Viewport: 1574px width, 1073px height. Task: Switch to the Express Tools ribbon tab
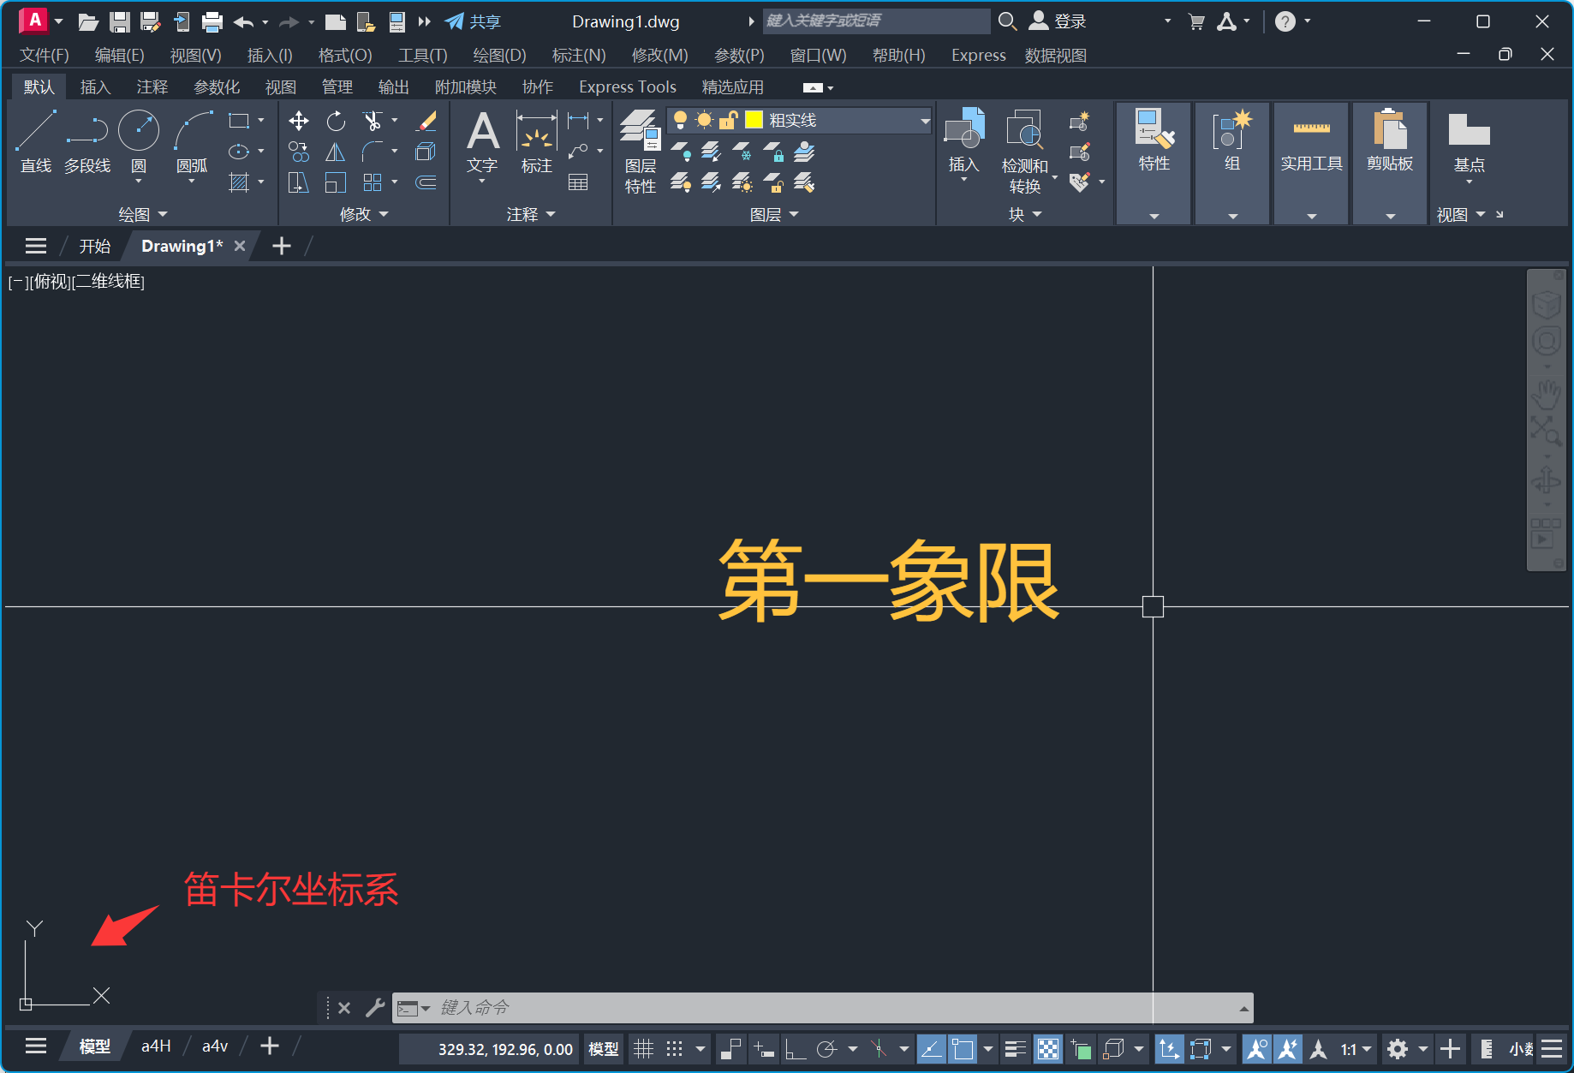(x=628, y=87)
